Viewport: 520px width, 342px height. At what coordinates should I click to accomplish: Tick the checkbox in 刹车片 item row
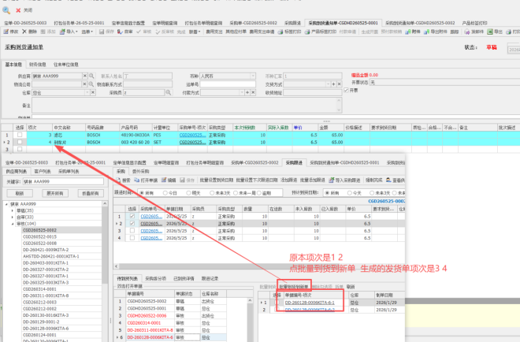[20, 142]
